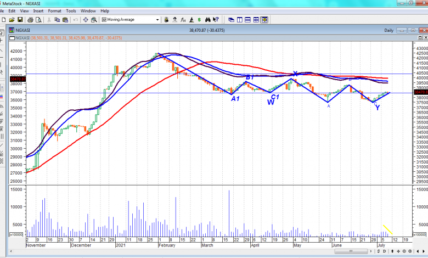The height and width of the screenshot is (258, 428).
Task: Click the four-way arrows icon
Action: pos(398,251)
